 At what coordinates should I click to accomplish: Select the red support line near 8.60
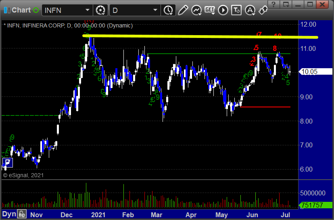(x=265, y=107)
